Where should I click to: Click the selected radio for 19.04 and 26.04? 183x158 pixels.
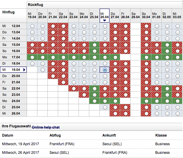click(x=105, y=70)
